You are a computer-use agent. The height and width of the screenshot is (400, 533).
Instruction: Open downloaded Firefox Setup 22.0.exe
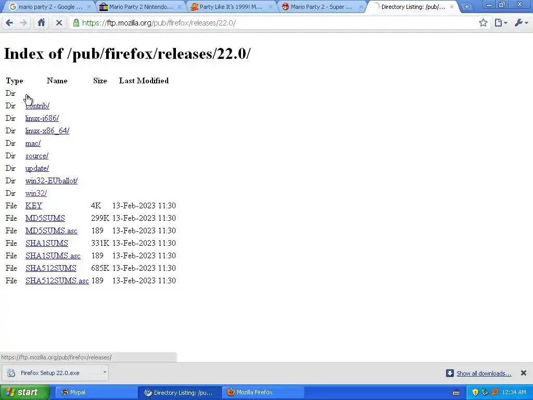51,373
